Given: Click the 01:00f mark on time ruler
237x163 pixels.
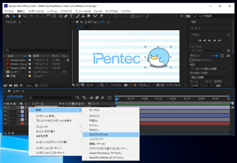Looking at the screenshot, I should [x=145, y=99].
